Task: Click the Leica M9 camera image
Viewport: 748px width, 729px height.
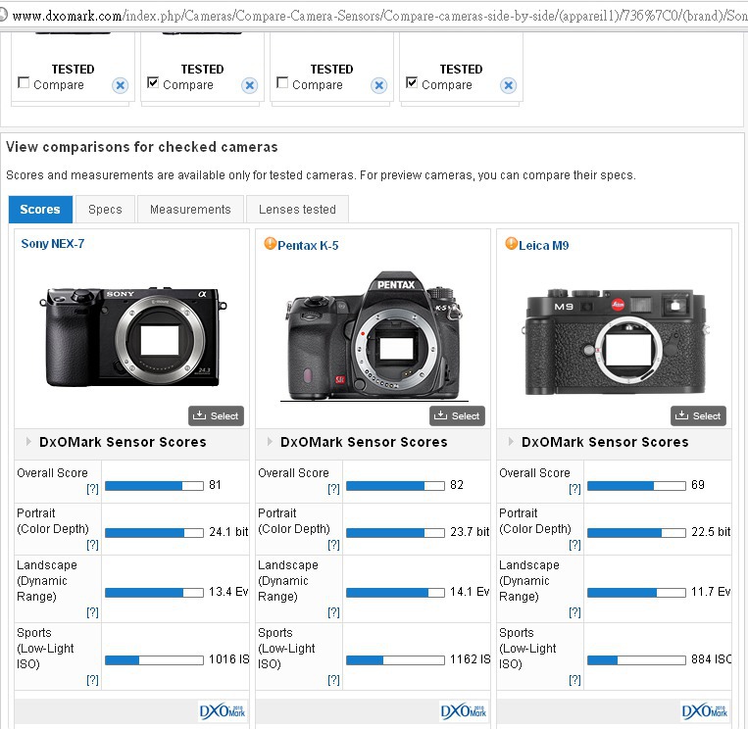Action: click(616, 341)
